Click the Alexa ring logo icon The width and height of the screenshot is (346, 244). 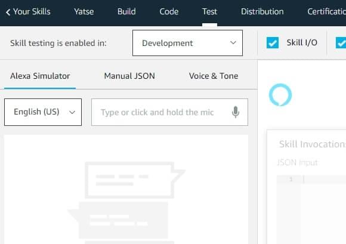pyautogui.click(x=280, y=95)
